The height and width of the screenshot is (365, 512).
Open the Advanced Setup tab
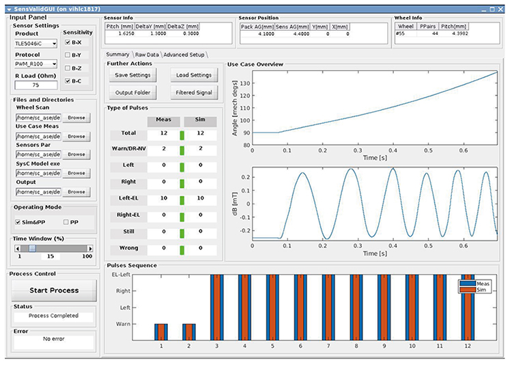[x=184, y=54]
